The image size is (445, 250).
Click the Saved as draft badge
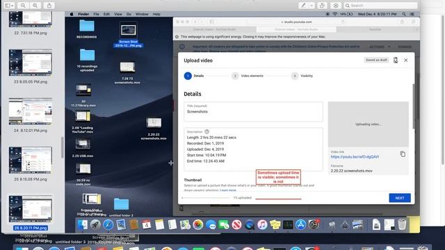tap(376, 60)
